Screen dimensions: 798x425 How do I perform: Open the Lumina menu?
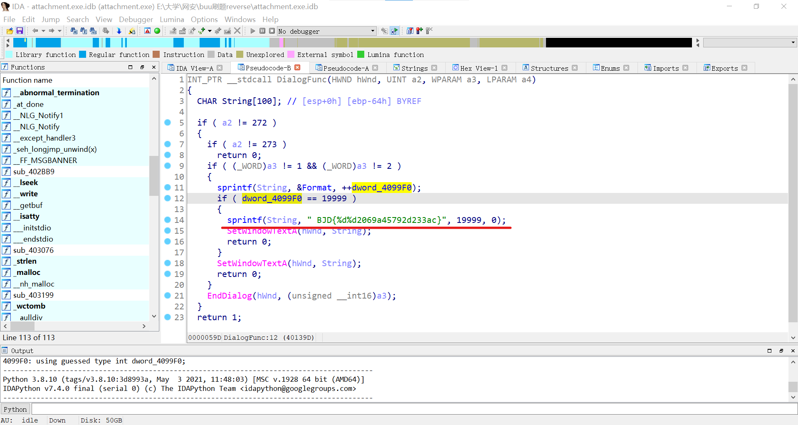[172, 20]
